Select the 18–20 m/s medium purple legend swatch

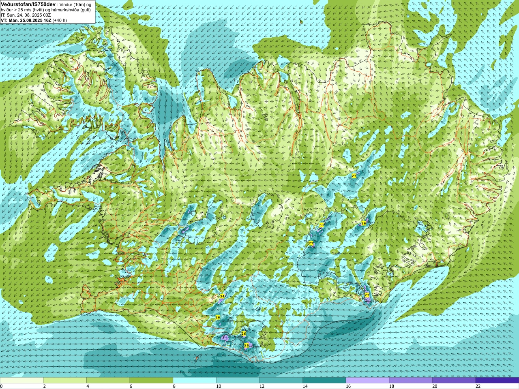click(x=411, y=380)
